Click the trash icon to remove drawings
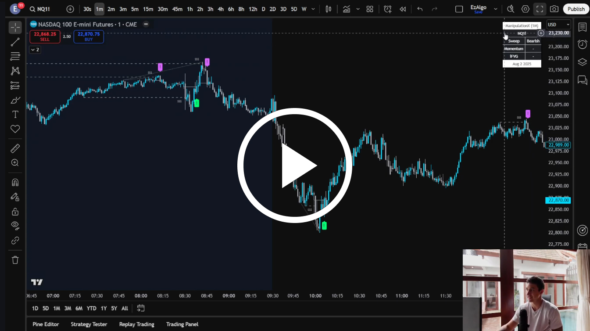Viewport: 590px width, 331px height. pyautogui.click(x=15, y=260)
